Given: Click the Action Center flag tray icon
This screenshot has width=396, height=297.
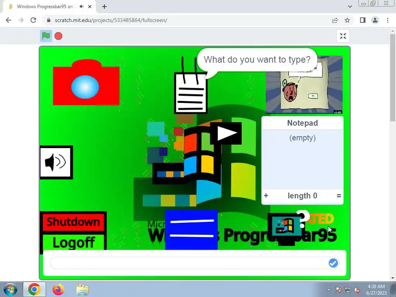Looking at the screenshot, I should [338, 290].
